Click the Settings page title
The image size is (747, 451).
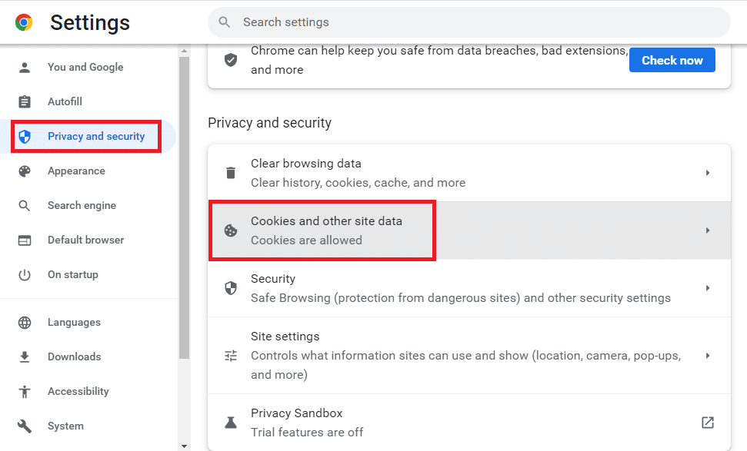pos(90,22)
